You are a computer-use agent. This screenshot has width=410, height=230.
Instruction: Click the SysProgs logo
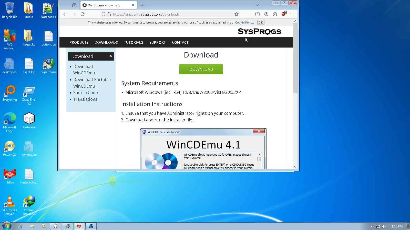point(260,31)
